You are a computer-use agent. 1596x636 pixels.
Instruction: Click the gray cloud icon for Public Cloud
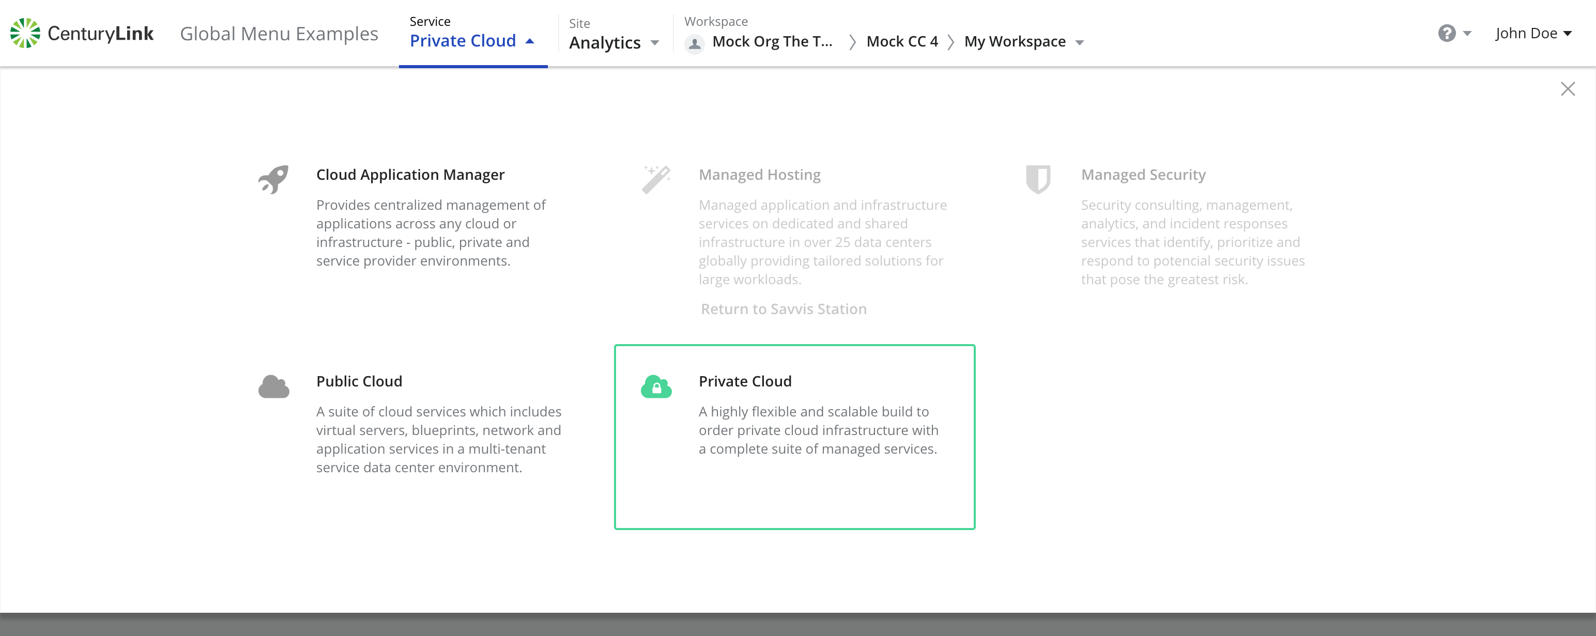273,386
